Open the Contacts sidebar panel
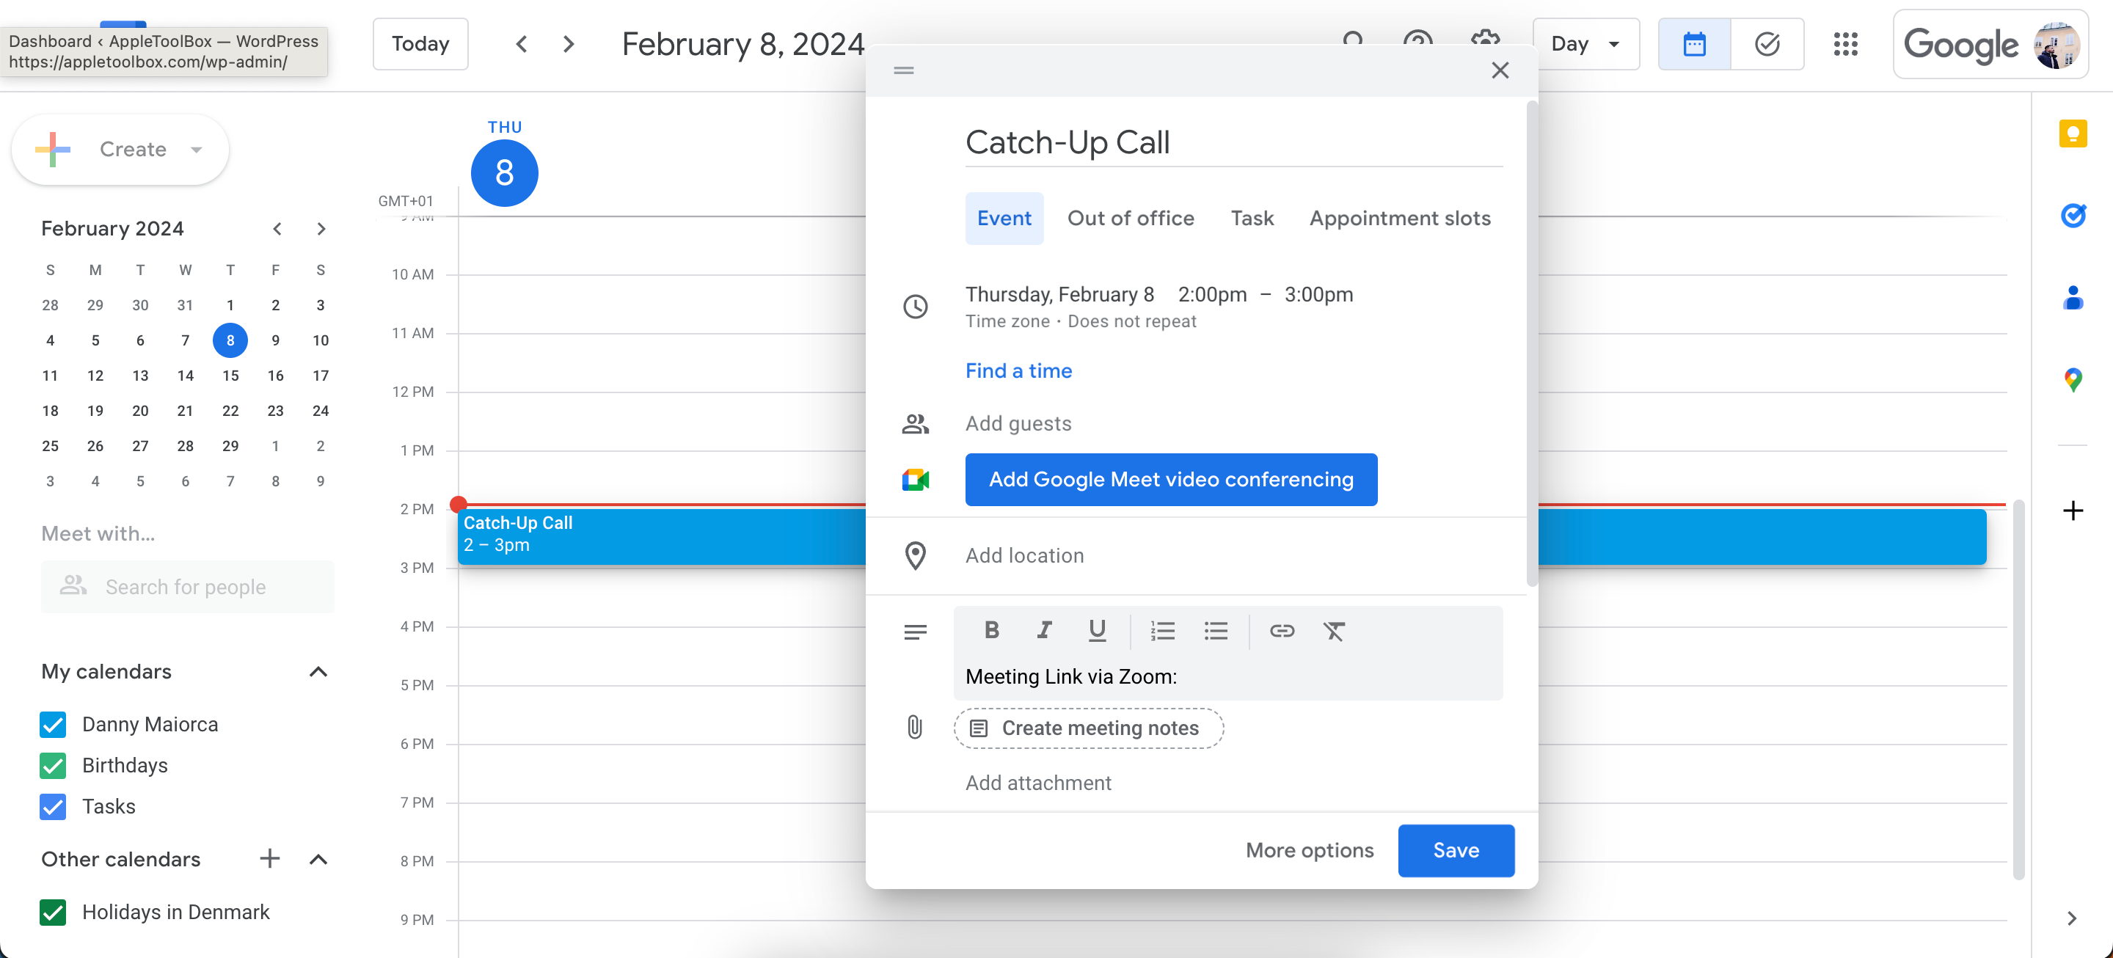2113x958 pixels. (x=2073, y=299)
